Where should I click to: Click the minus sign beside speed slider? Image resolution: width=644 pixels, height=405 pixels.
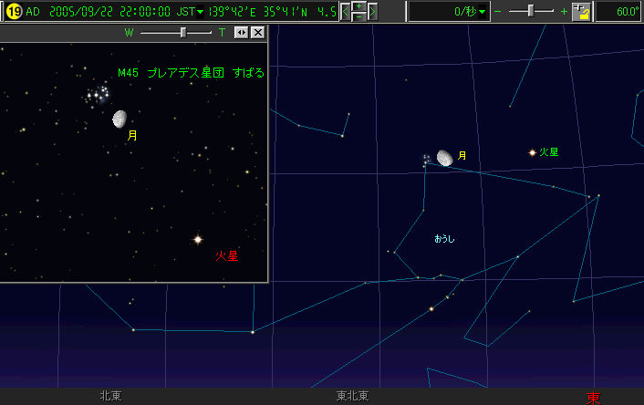coord(498,12)
